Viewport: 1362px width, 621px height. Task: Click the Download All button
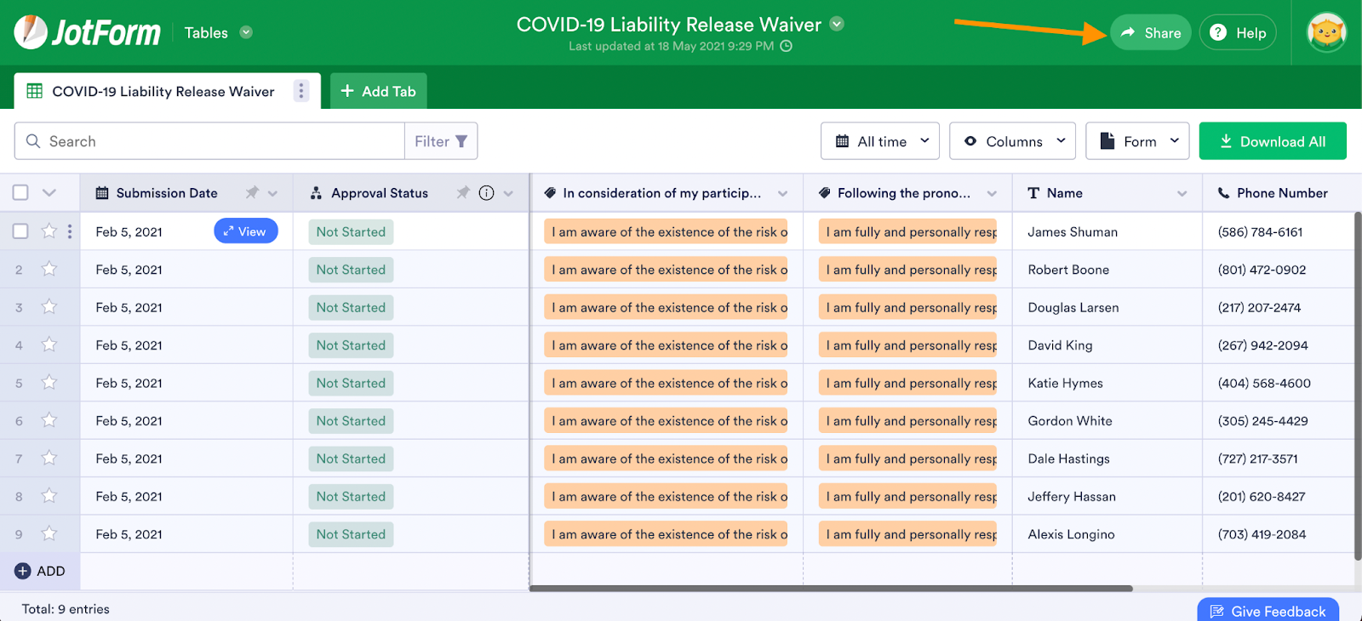point(1273,141)
